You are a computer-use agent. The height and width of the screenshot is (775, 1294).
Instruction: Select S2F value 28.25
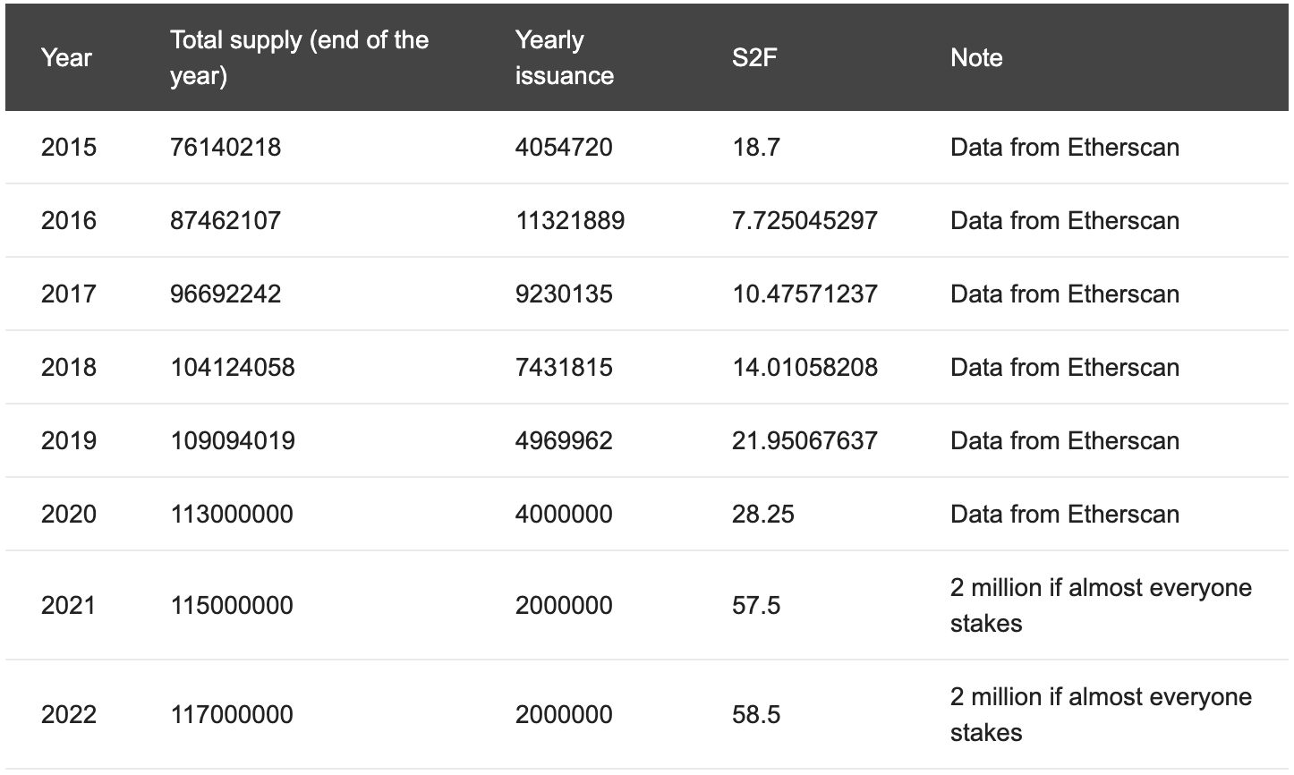point(762,515)
